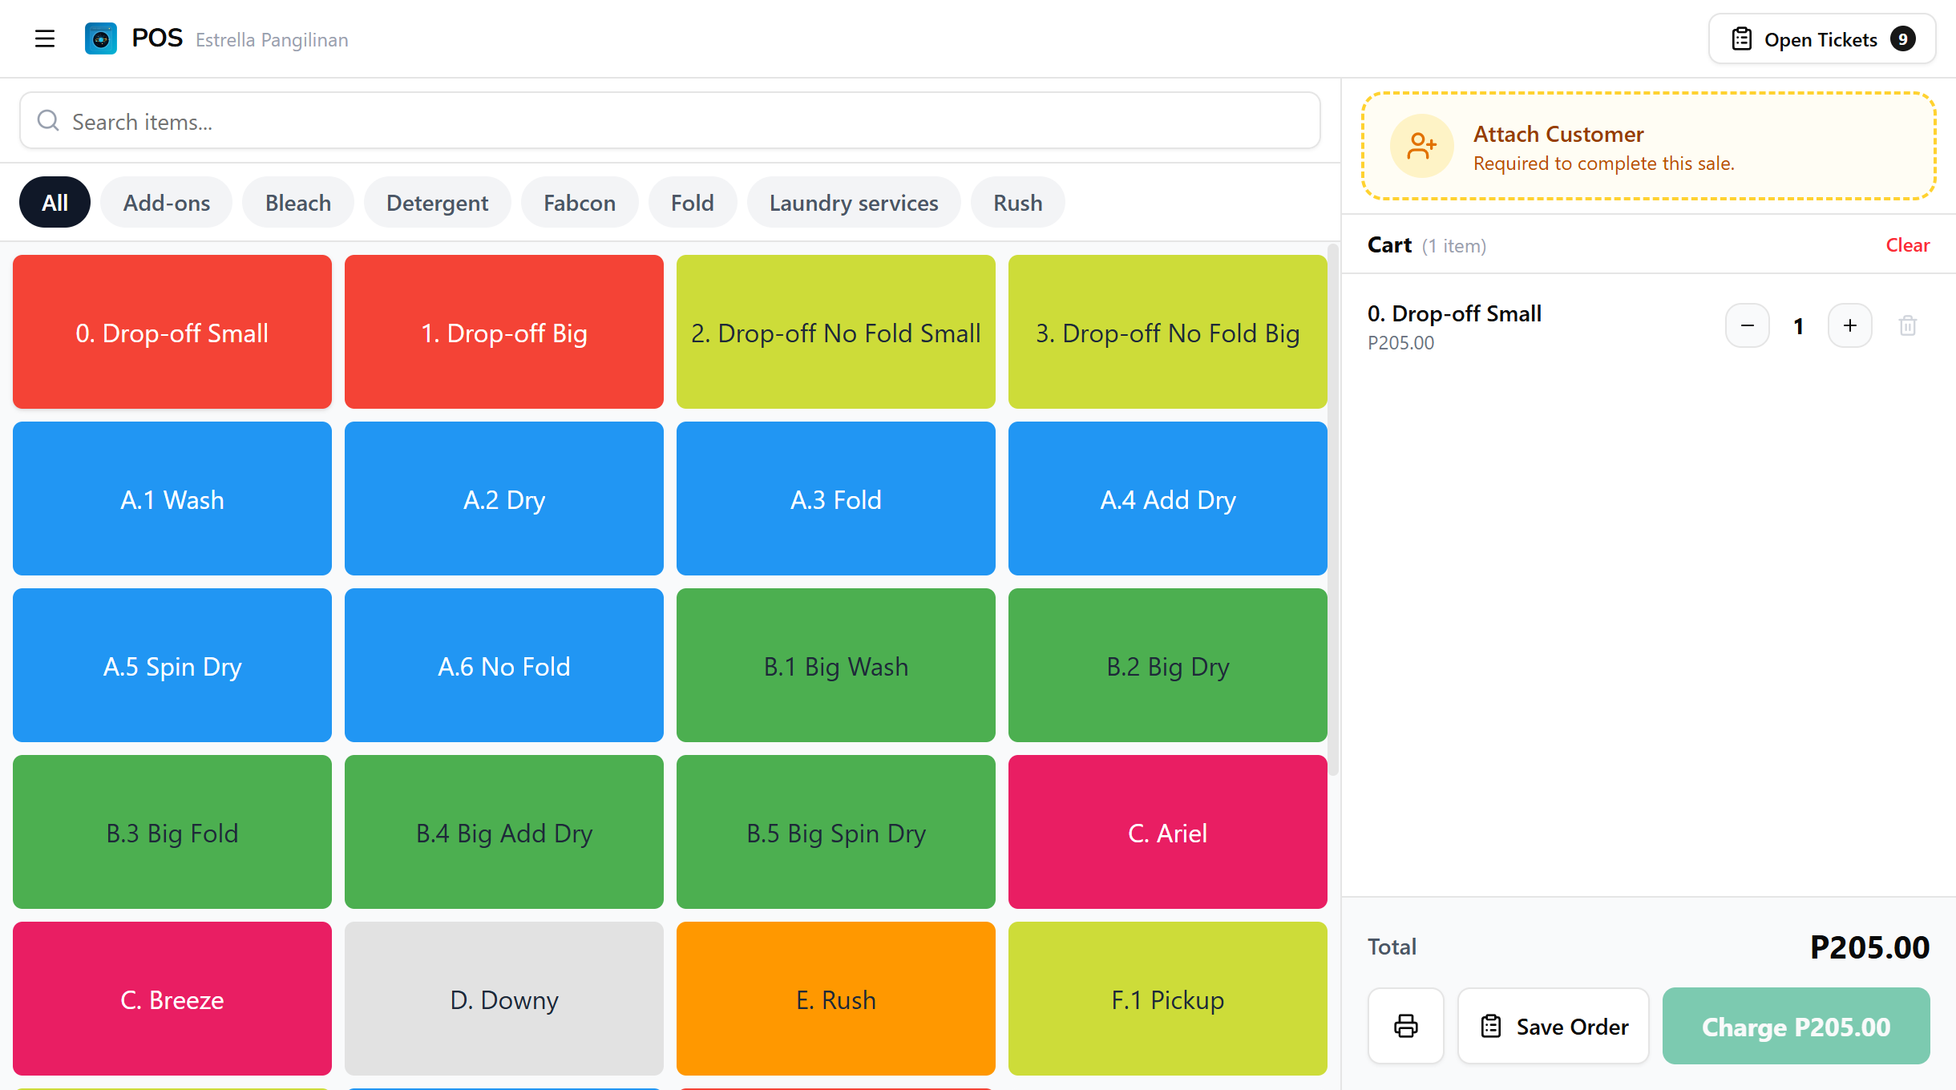The width and height of the screenshot is (1956, 1090).
Task: Click the attach customer person-plus icon
Action: (x=1421, y=146)
